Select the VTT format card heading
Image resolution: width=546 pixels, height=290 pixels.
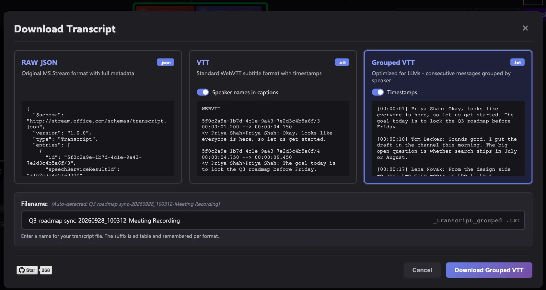pos(203,63)
